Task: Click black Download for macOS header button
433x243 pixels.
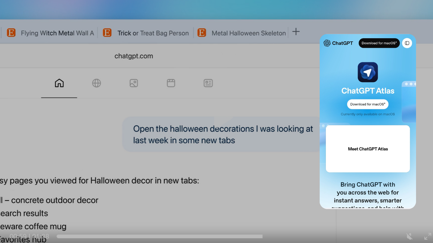Action: tap(379, 43)
